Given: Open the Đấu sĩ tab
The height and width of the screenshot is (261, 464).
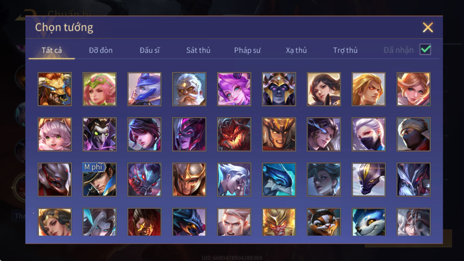Looking at the screenshot, I should coord(150,50).
